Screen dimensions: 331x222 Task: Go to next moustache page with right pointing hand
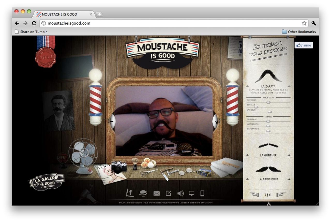[x=281, y=195]
